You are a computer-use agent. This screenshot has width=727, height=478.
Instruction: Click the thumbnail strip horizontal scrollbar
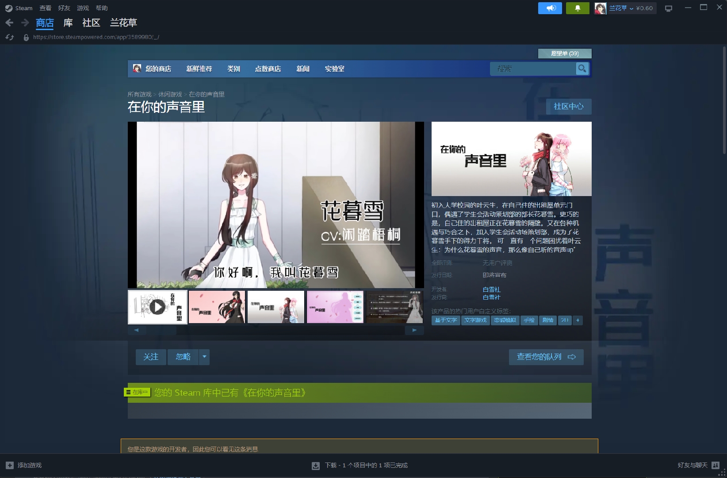pos(275,330)
